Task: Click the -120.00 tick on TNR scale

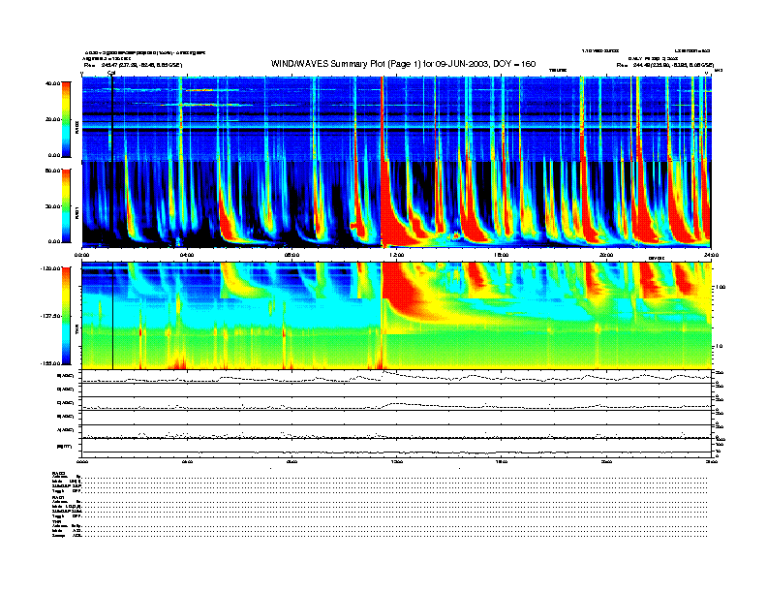Action: pos(50,268)
